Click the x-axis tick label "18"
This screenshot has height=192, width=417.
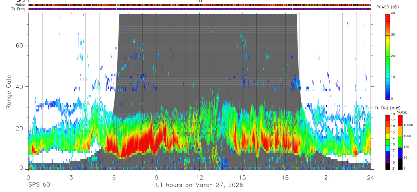click(285, 177)
